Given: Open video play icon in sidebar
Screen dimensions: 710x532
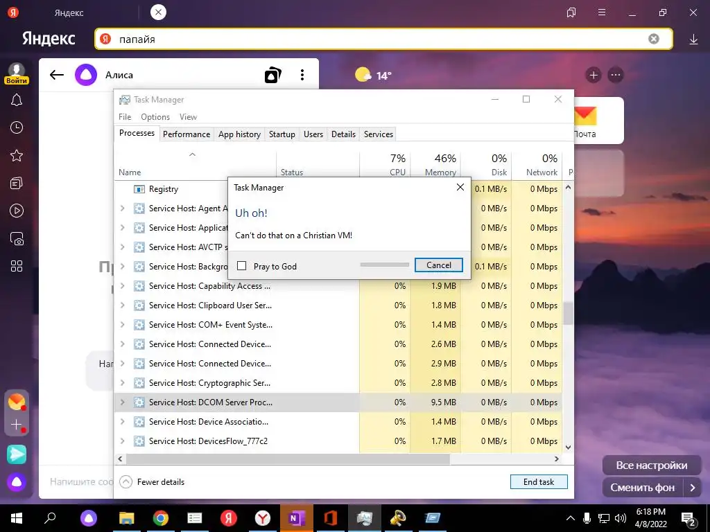Looking at the screenshot, I should (17, 211).
